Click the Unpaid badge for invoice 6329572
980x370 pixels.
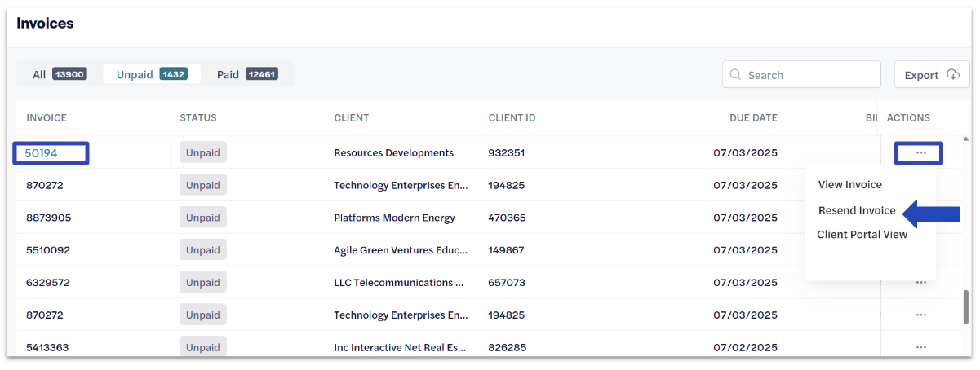pyautogui.click(x=203, y=283)
